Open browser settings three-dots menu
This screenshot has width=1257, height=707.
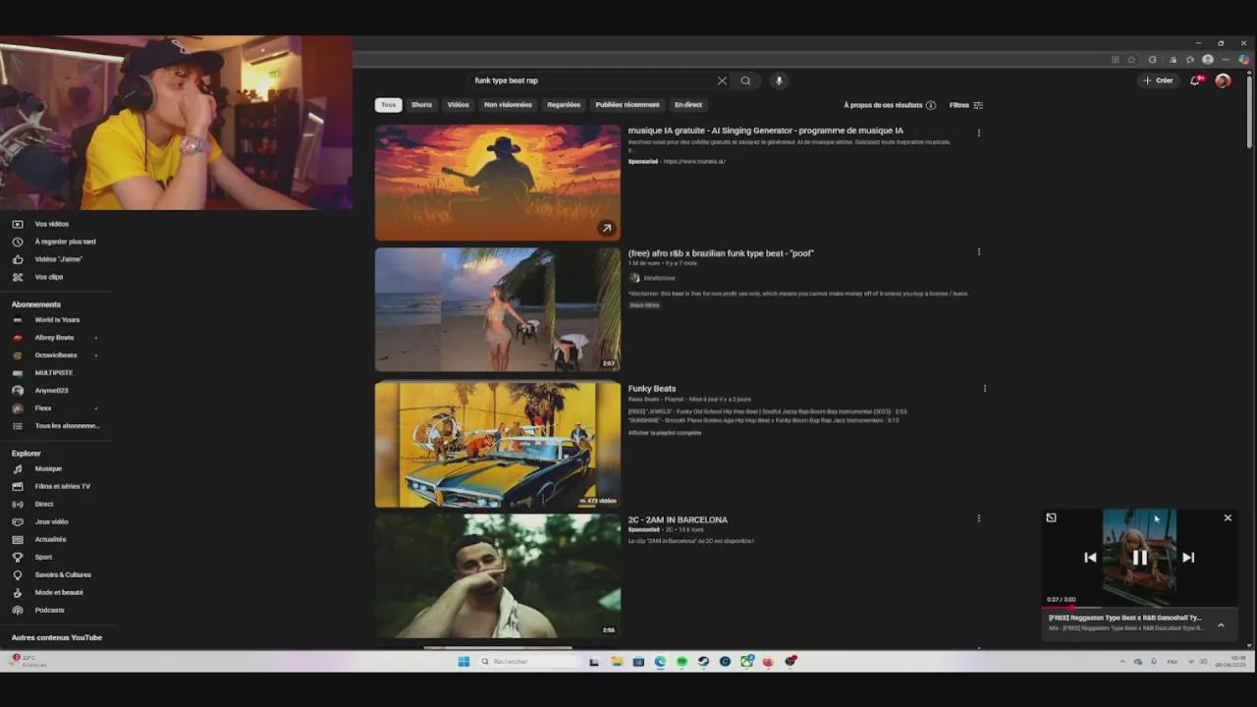(1225, 60)
